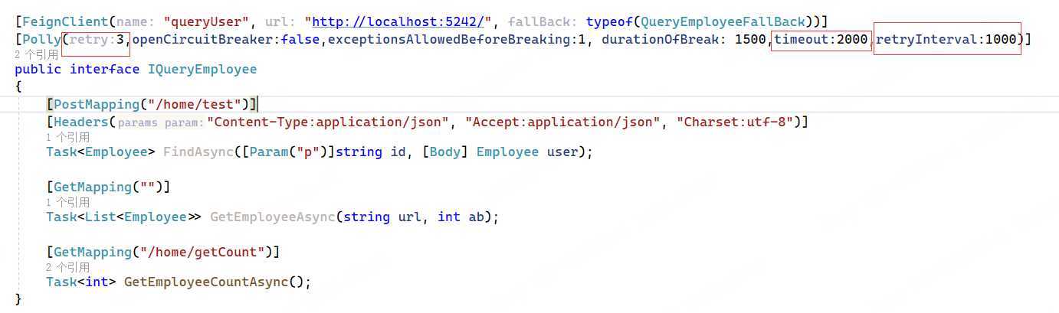Click PostMapping attribute
This screenshot has width=1059, height=313.
click(x=93, y=103)
